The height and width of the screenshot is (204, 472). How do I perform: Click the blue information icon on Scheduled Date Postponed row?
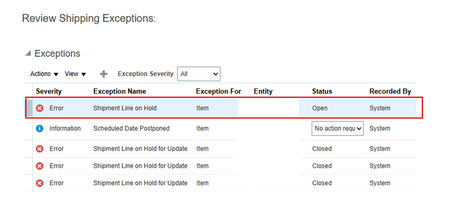click(x=39, y=129)
